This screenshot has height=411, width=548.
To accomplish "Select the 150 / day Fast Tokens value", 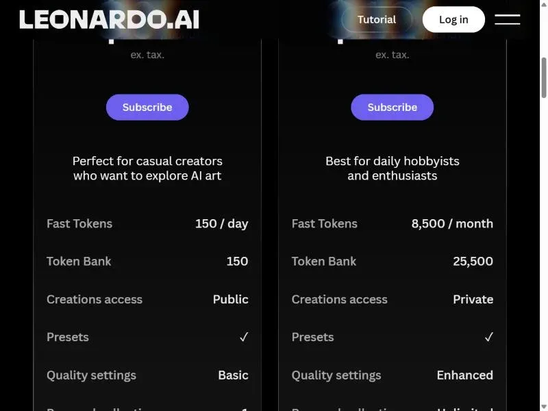I will pyautogui.click(x=221, y=224).
